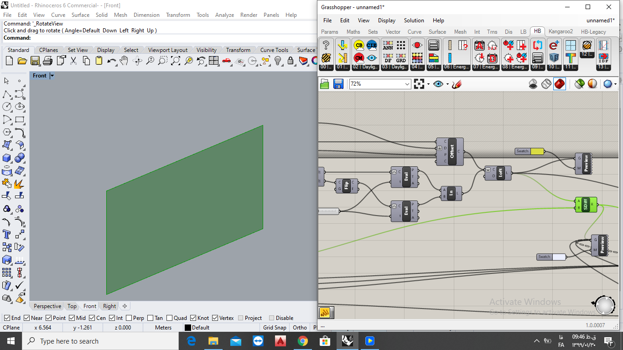Click the Honeybee question mark component icon
623x350 pixels.
coord(326,45)
